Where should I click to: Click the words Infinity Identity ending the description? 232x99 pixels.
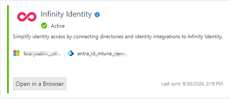tap(205, 37)
